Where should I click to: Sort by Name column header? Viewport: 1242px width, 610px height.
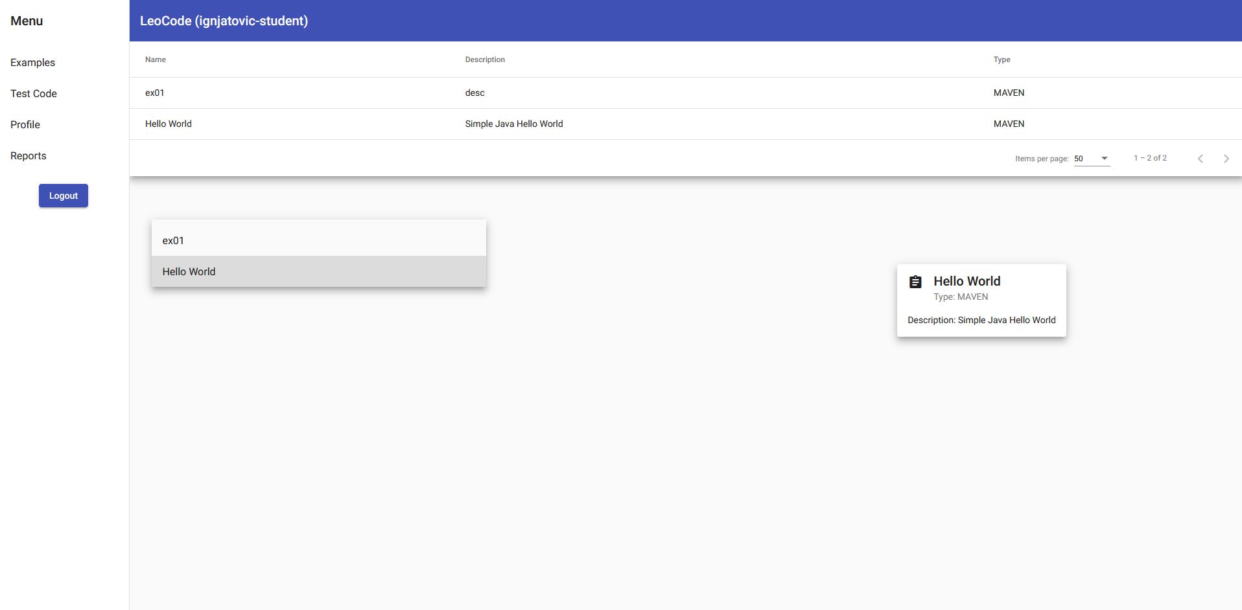pos(156,60)
